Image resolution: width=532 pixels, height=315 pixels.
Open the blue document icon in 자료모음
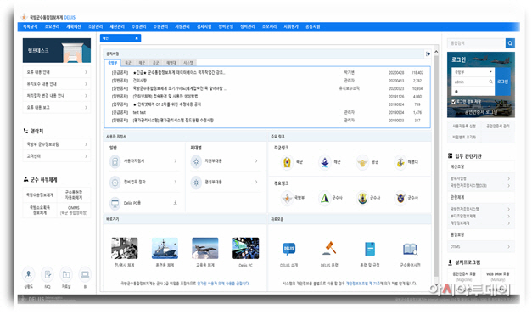point(369,249)
